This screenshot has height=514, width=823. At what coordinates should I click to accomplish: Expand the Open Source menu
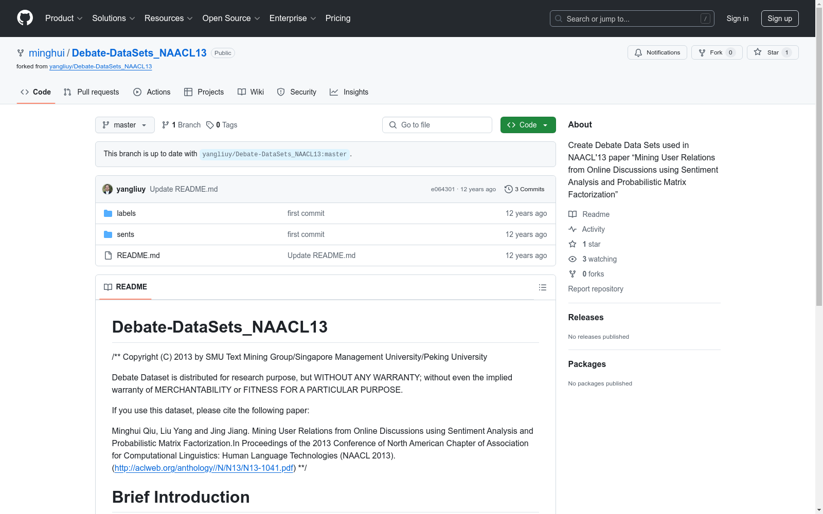point(231,18)
